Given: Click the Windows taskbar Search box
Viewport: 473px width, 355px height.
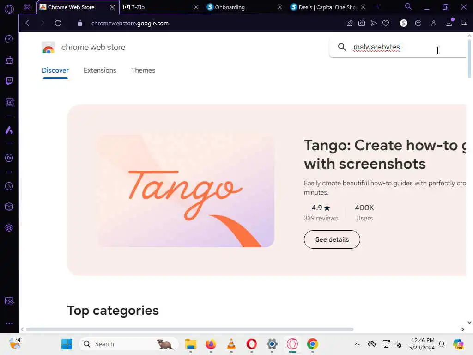Looking at the screenshot, I should click(x=129, y=344).
